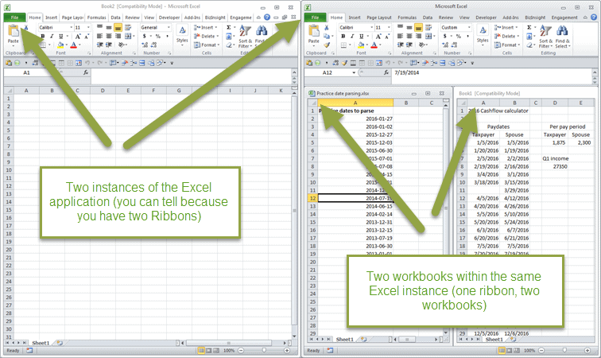Open Find & Select menu in right Excel window
The image size is (601, 358).
(x=562, y=35)
